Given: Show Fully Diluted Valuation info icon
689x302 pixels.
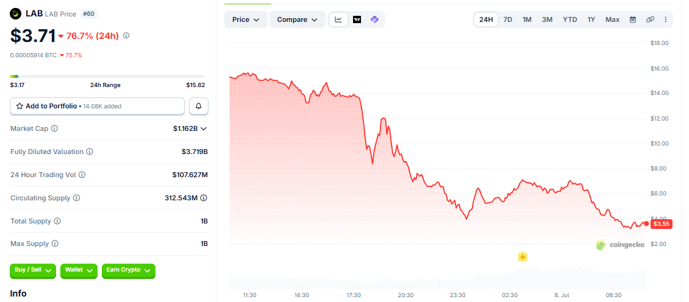Looking at the screenshot, I should click(x=89, y=152).
